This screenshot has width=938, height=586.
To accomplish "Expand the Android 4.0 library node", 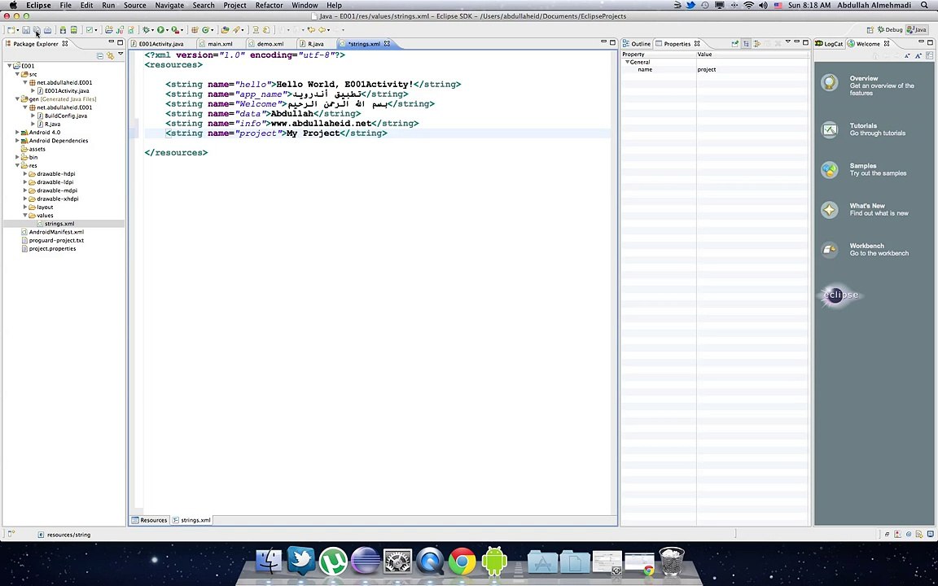I will pyautogui.click(x=17, y=132).
